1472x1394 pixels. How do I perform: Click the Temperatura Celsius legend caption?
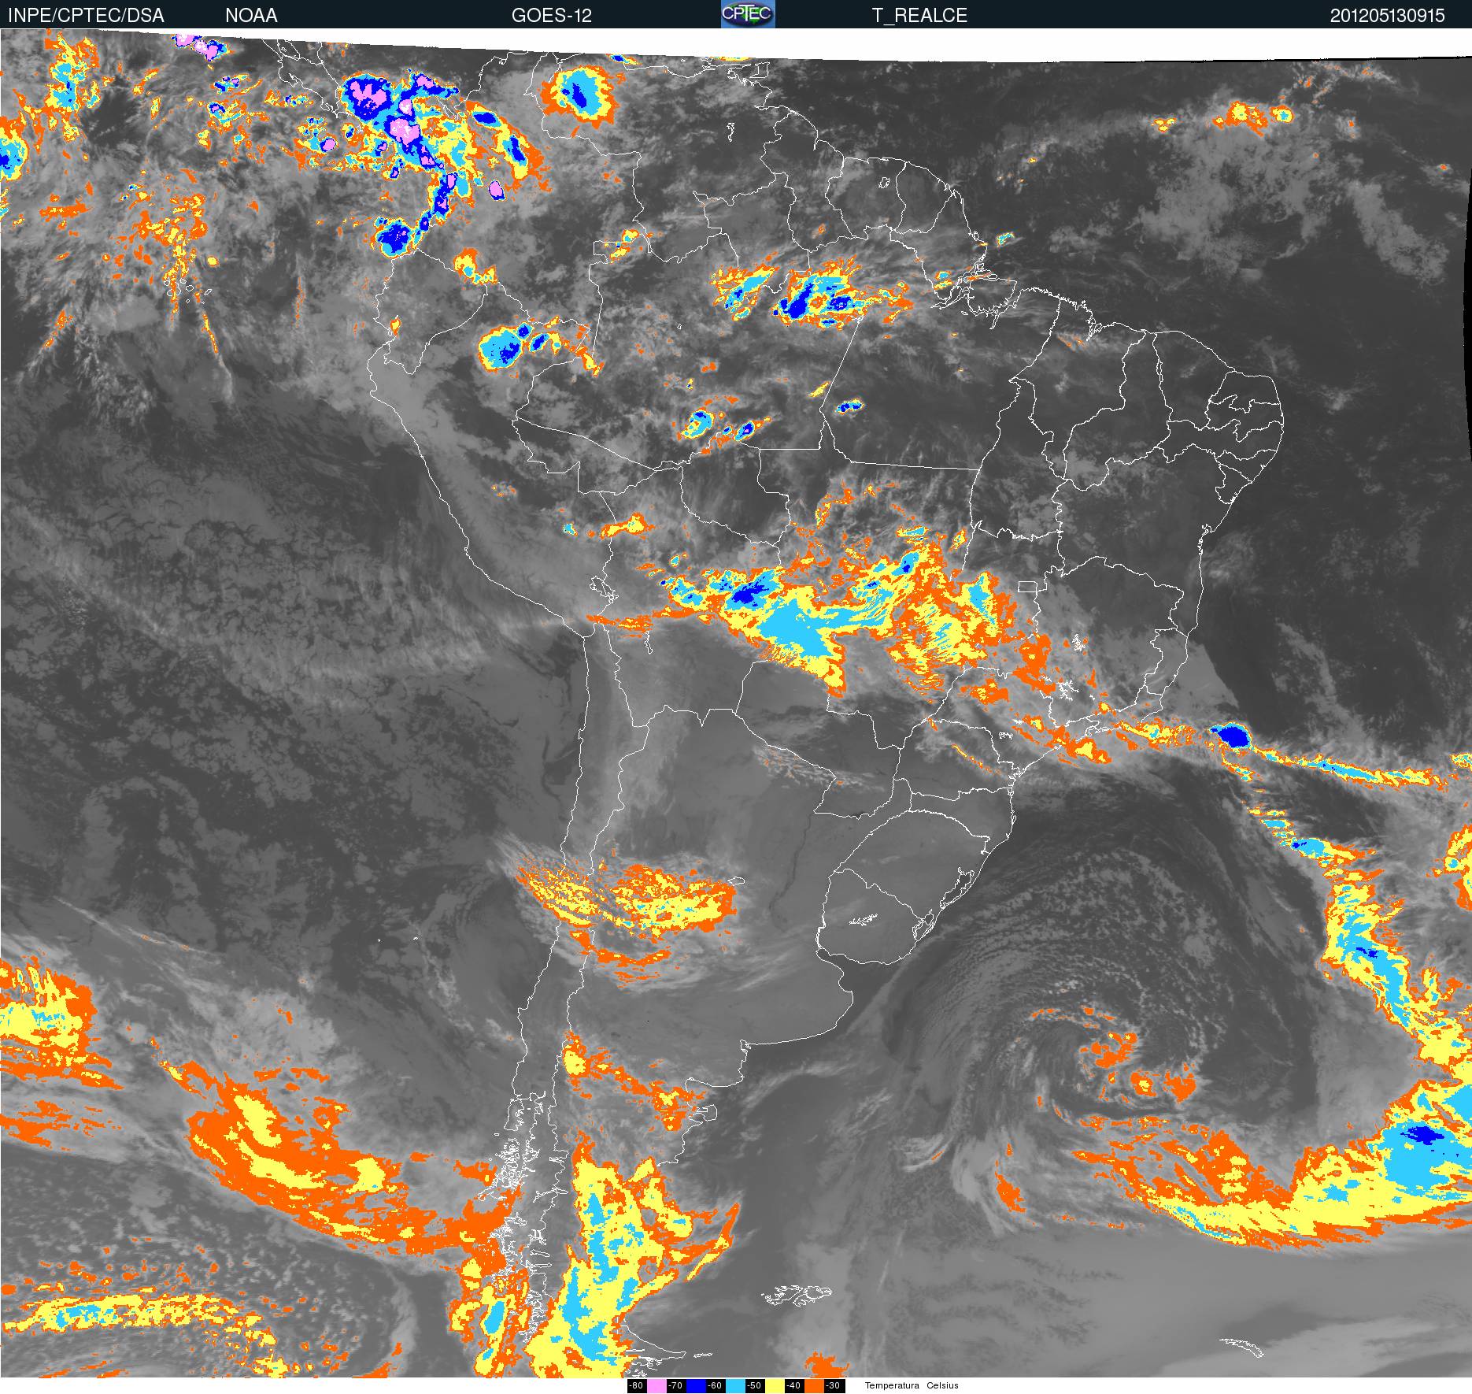click(912, 1385)
